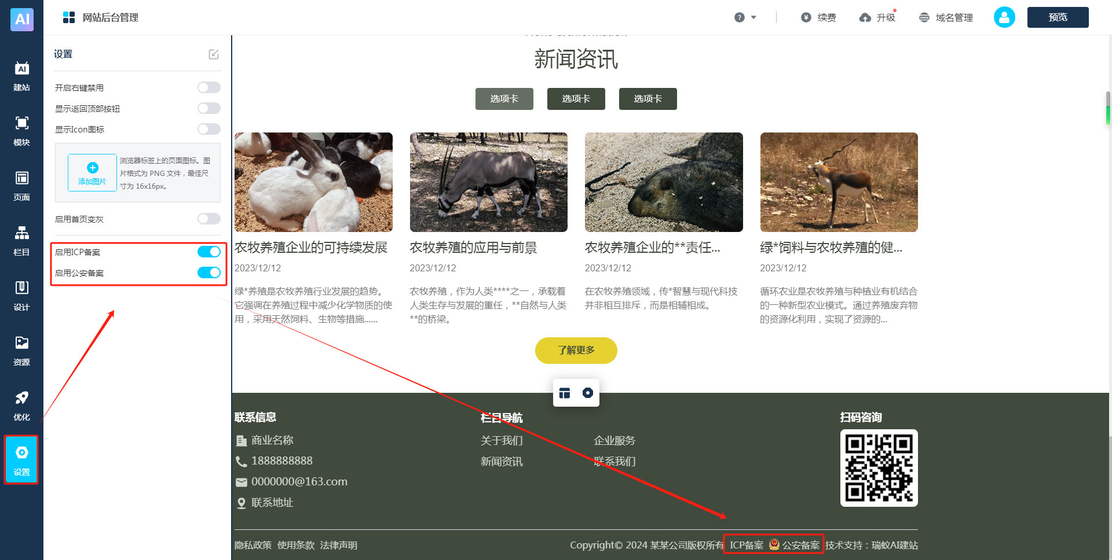Click the building icon beside 商业名称
1112x560 pixels.
[x=242, y=441]
